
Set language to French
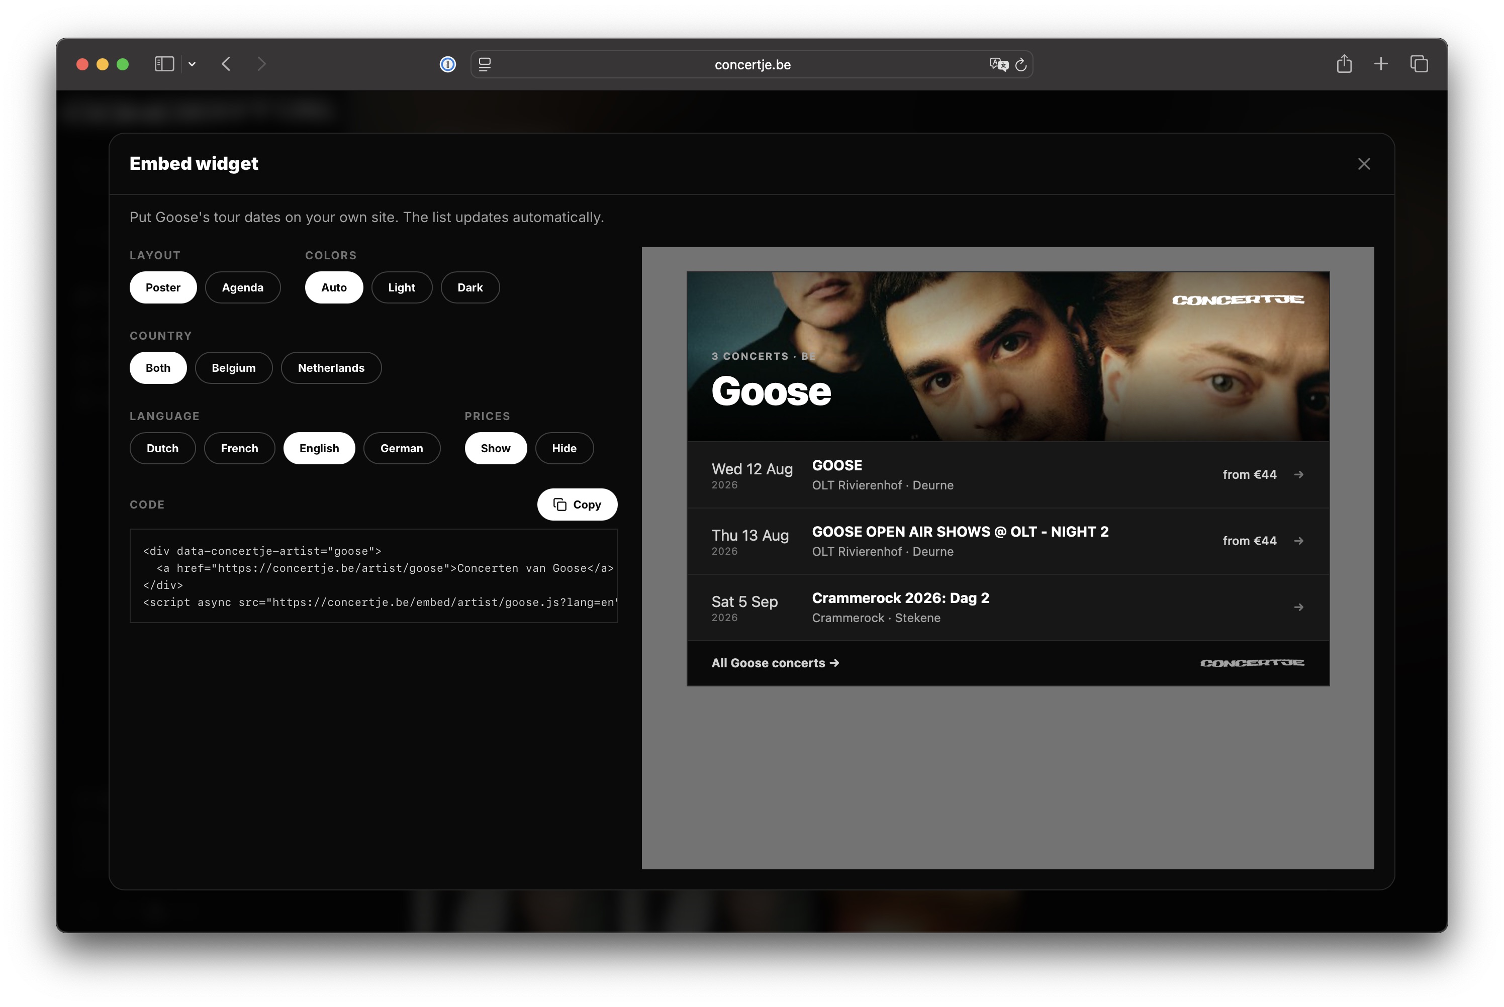[240, 448]
